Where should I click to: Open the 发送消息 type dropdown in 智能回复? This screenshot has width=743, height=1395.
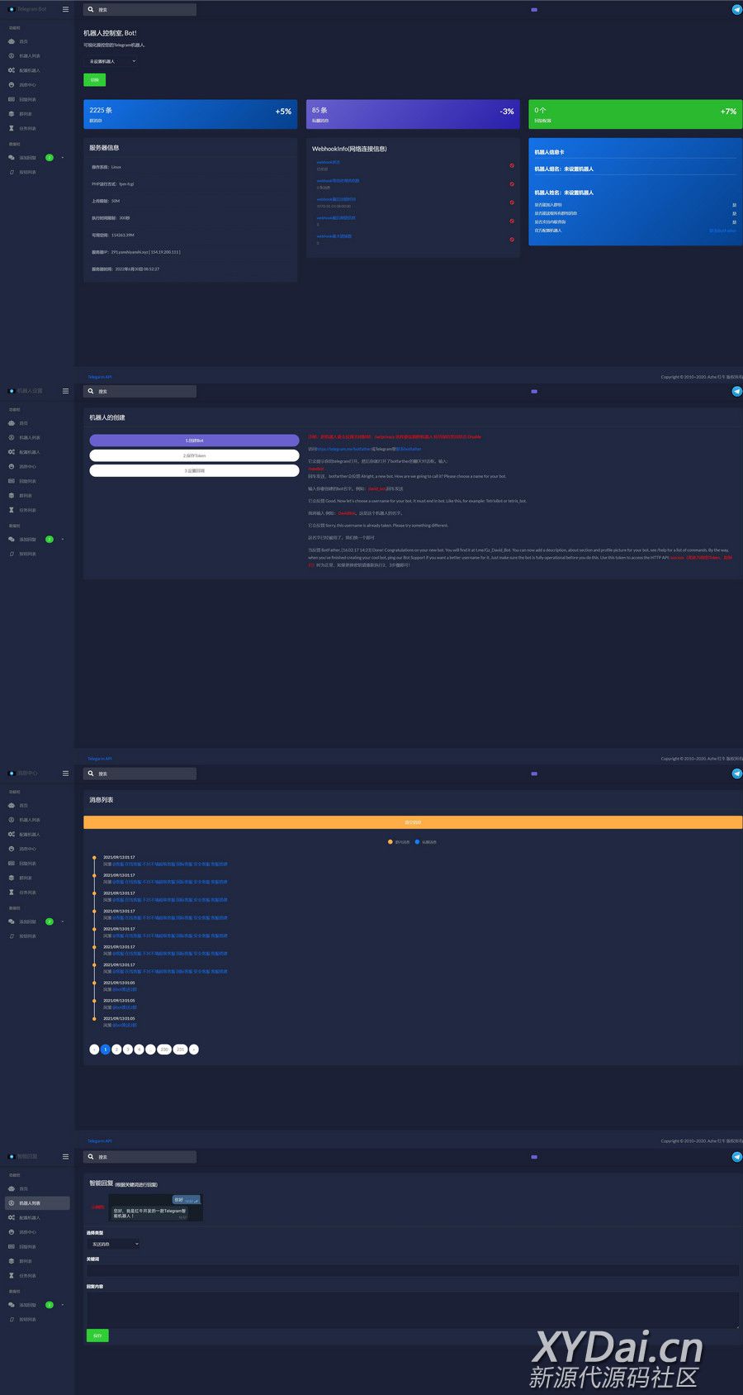tap(113, 1244)
